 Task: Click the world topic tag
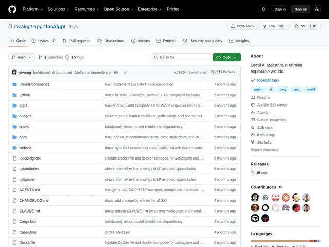pos(310,89)
